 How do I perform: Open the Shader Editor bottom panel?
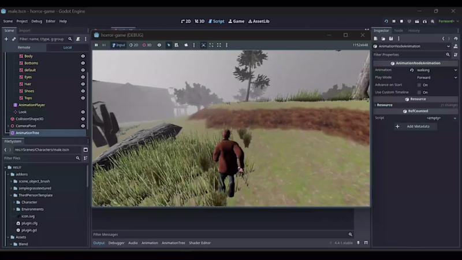pos(200,243)
